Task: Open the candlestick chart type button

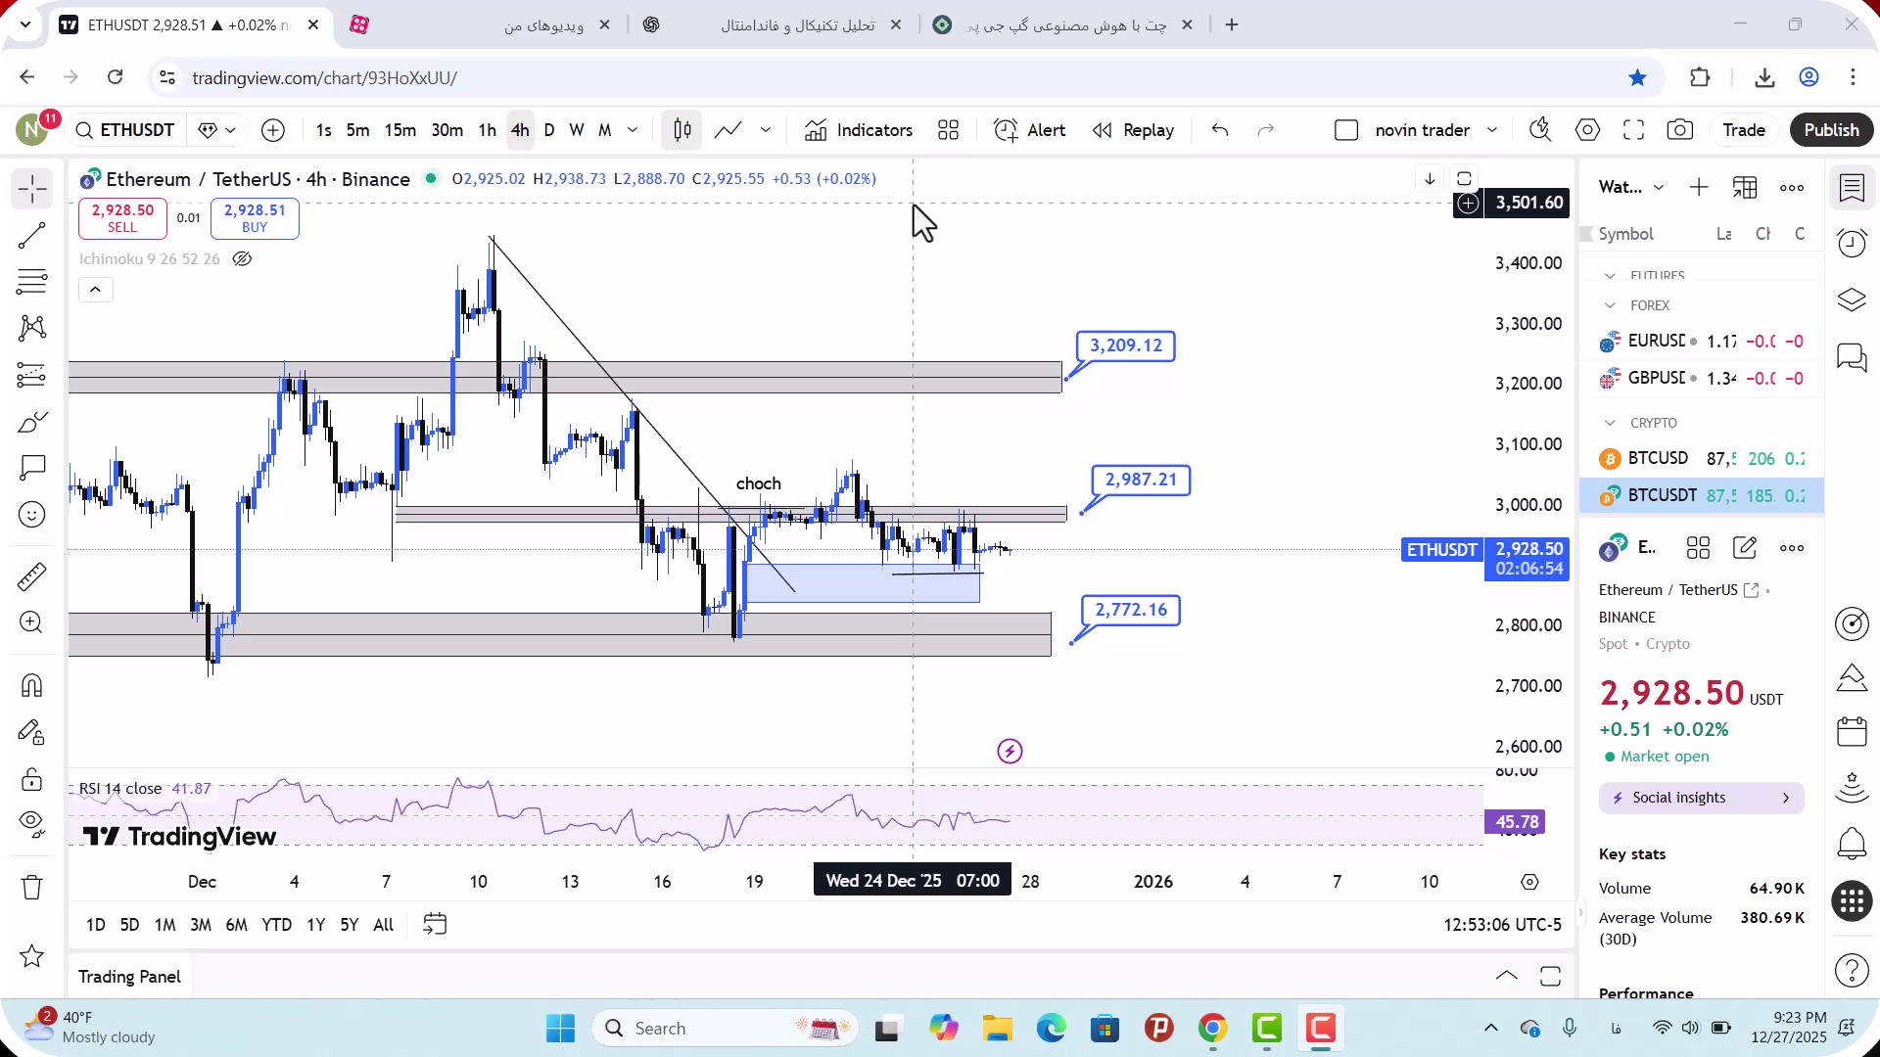Action: click(x=682, y=130)
